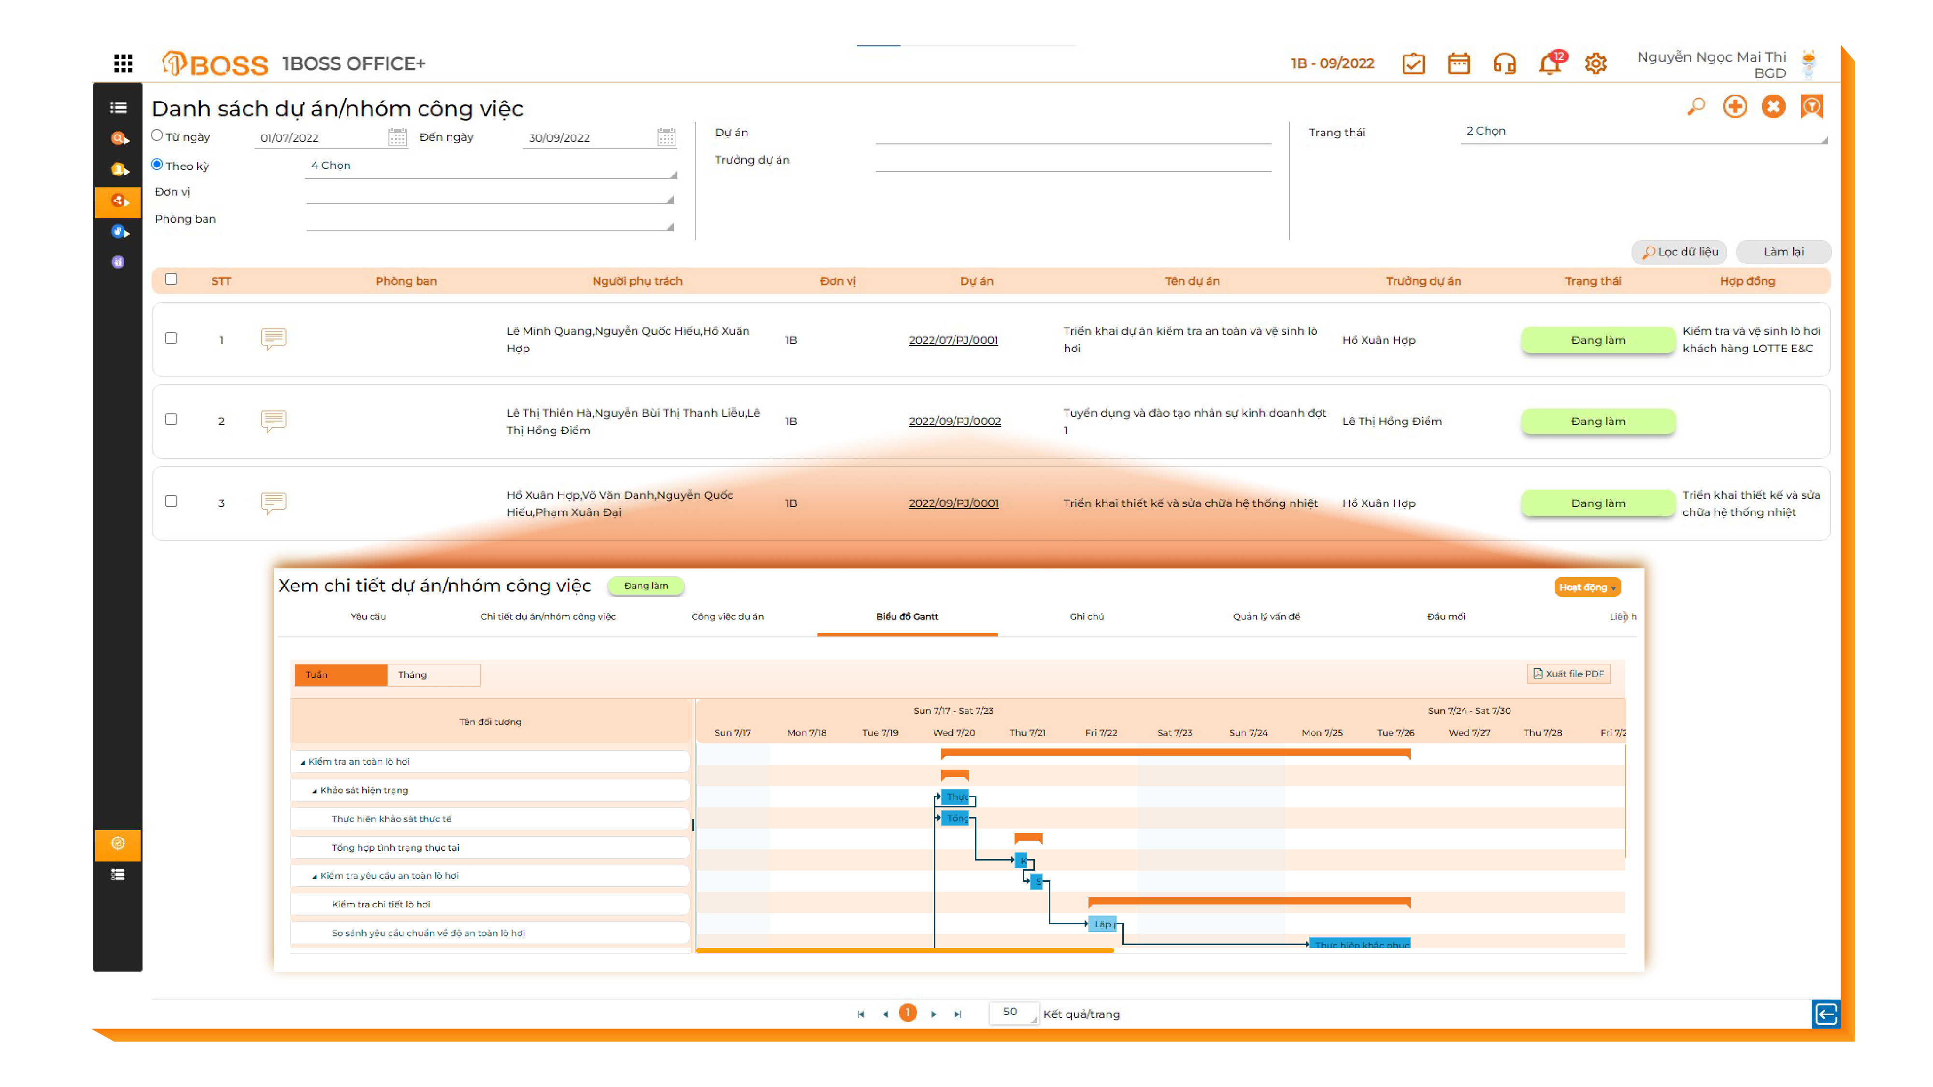Switch to the 'Công việc dự án' tab
The width and height of the screenshot is (1933, 1087).
727,617
